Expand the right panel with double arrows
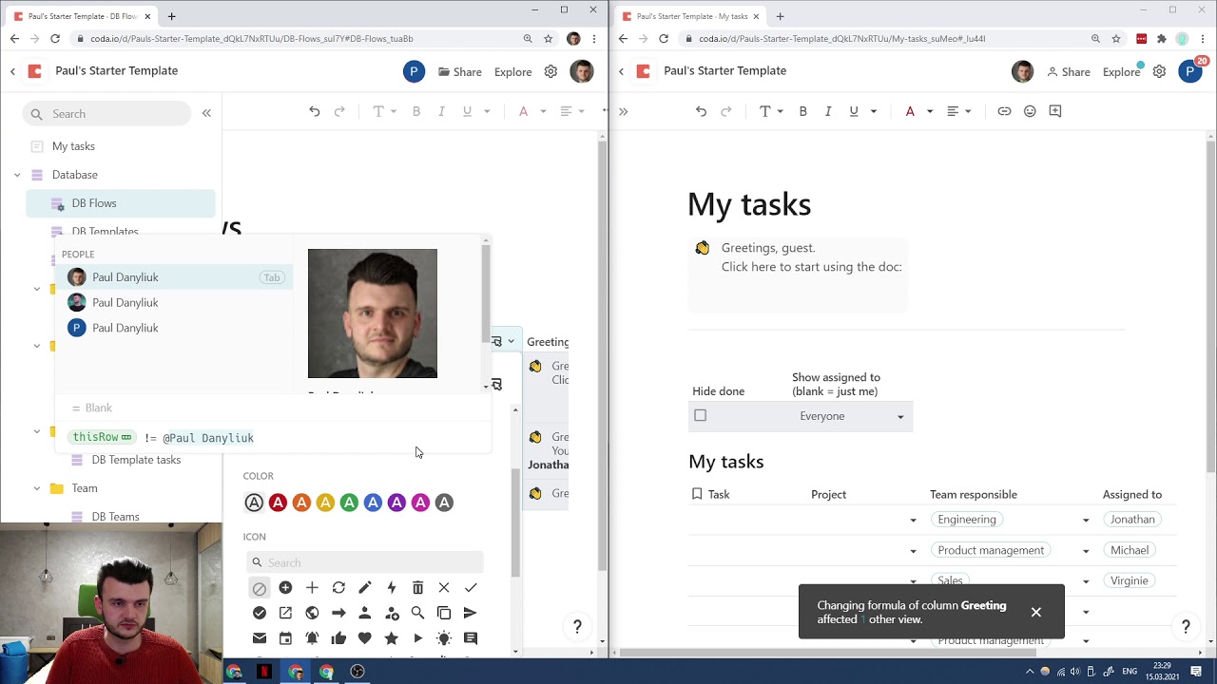This screenshot has height=684, width=1217. click(624, 111)
